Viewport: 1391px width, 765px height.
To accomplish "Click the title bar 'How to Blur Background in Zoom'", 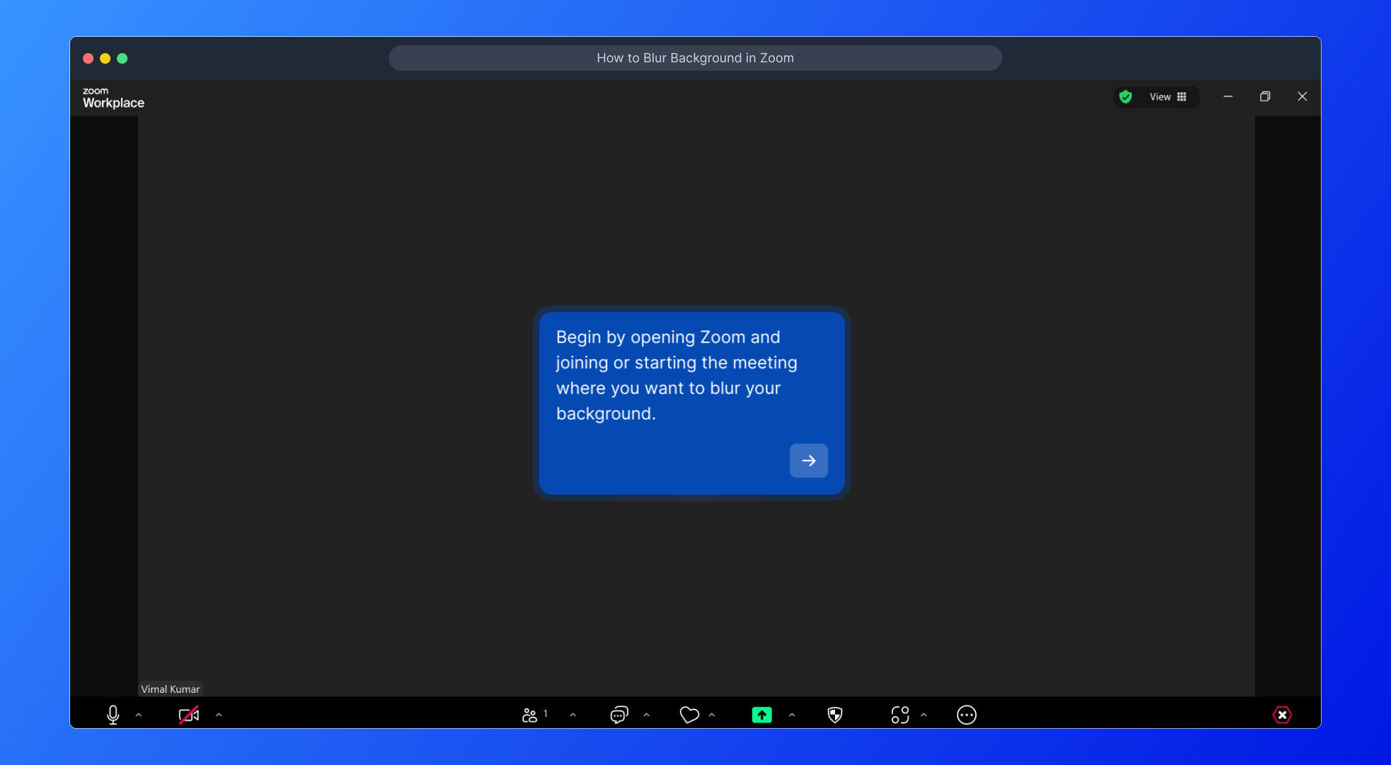I will click(695, 58).
